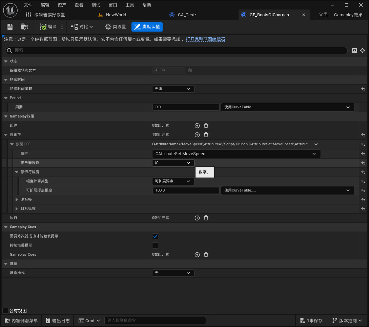
Task: Switch to the GA_Test tab
Action: [183, 15]
